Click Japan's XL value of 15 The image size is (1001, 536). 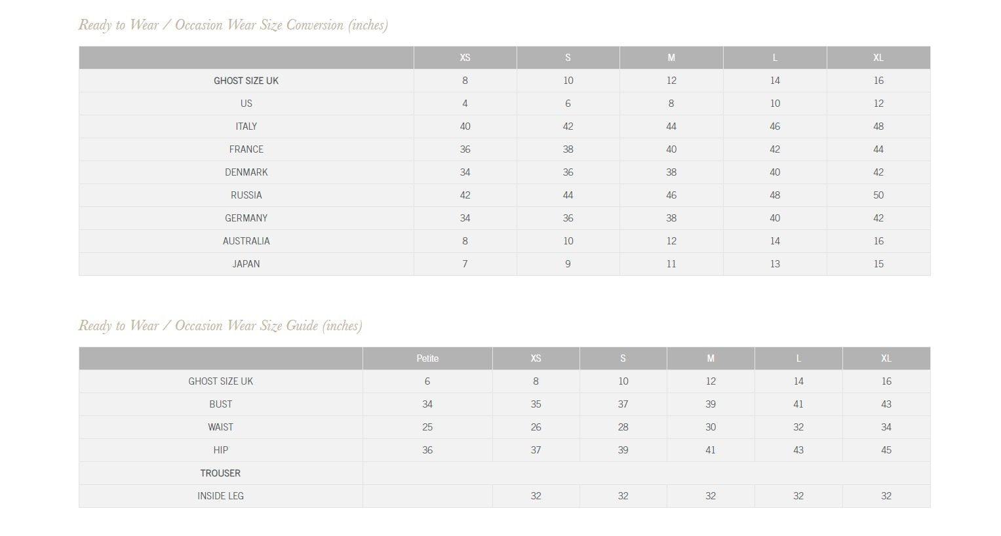[x=878, y=264]
